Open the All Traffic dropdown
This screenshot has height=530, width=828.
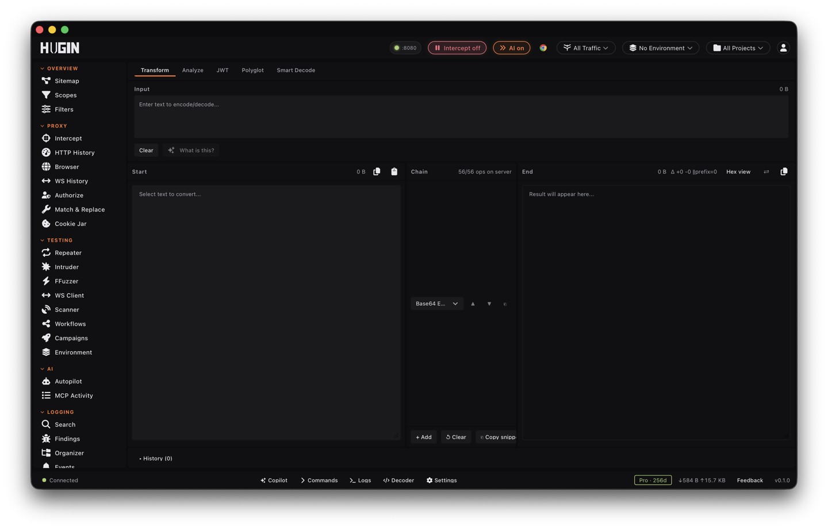click(586, 48)
